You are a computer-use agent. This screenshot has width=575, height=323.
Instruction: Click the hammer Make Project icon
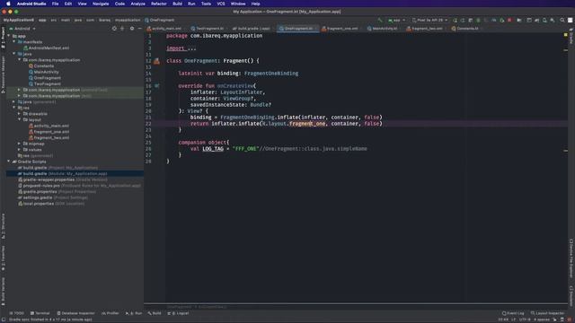pyautogui.click(x=380, y=20)
